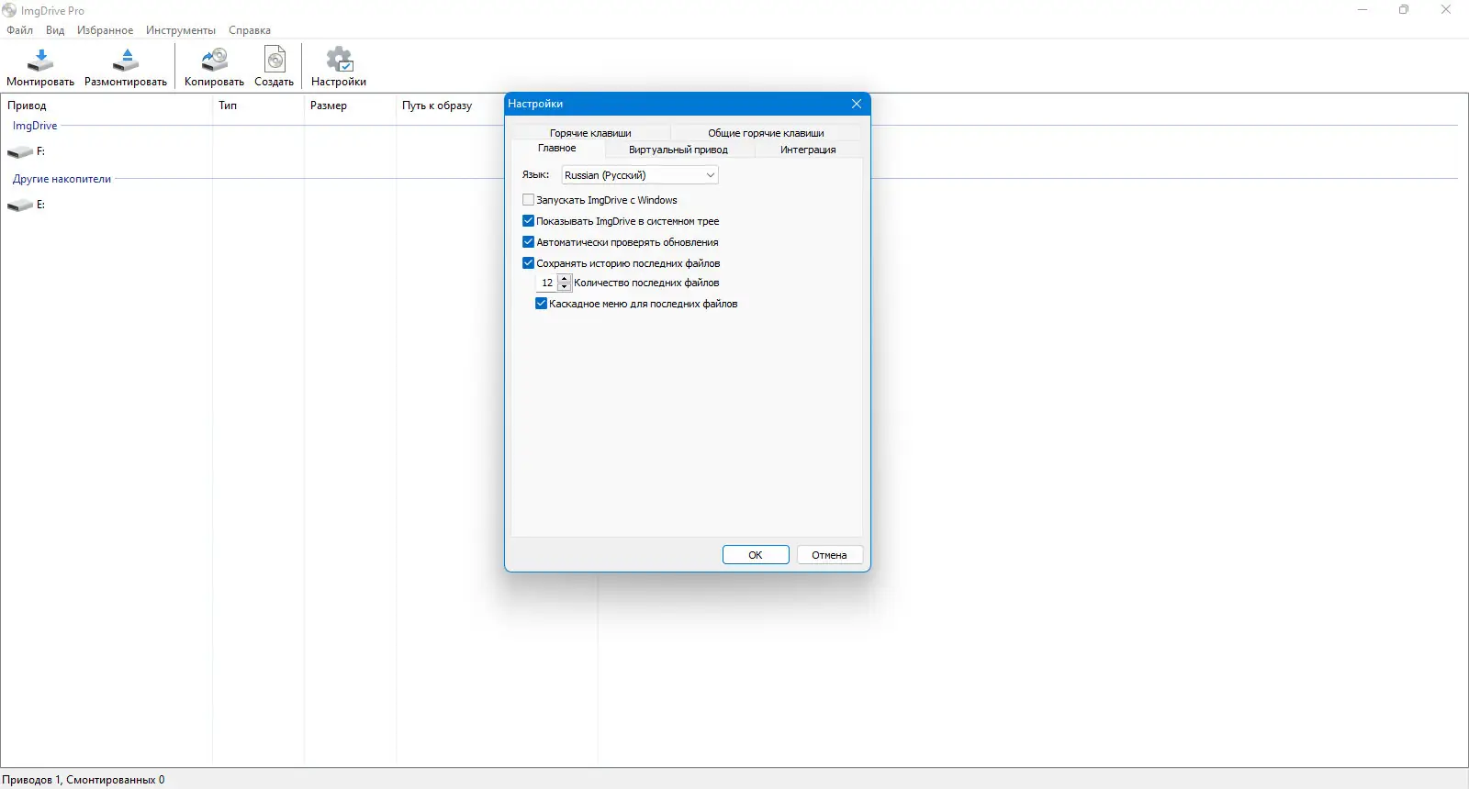
Task: Click the recent files count field showing 12
Action: (x=547, y=283)
